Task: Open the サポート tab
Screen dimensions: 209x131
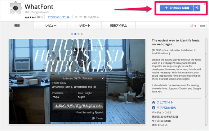Action: (85, 26)
